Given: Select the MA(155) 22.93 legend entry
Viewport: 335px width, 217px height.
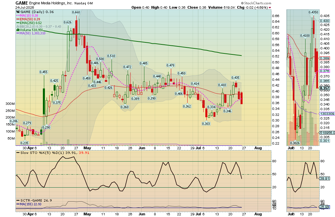Looking at the screenshot, I should [x=29, y=204].
